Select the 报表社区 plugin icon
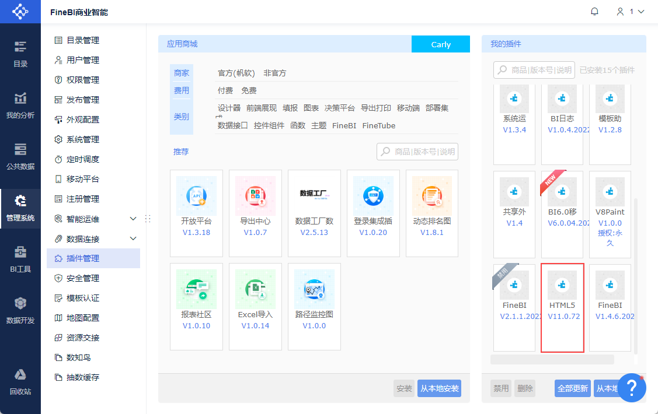 coord(196,289)
